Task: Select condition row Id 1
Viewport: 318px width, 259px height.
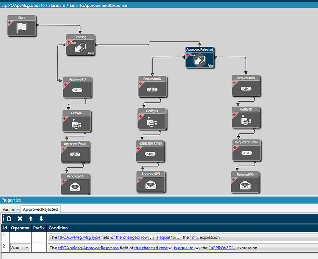Action: [x=5, y=237]
